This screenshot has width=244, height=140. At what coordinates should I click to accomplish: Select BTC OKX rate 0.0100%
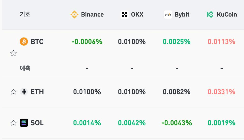point(132,42)
